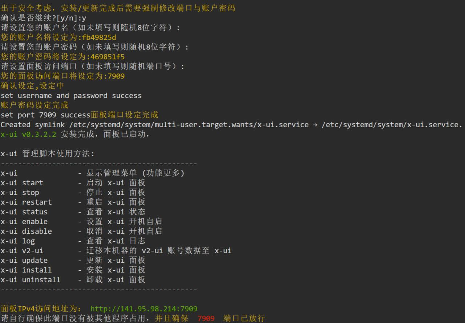This screenshot has width=465, height=323.
Task: Click the x-ui uninstall command
Action: (31, 280)
